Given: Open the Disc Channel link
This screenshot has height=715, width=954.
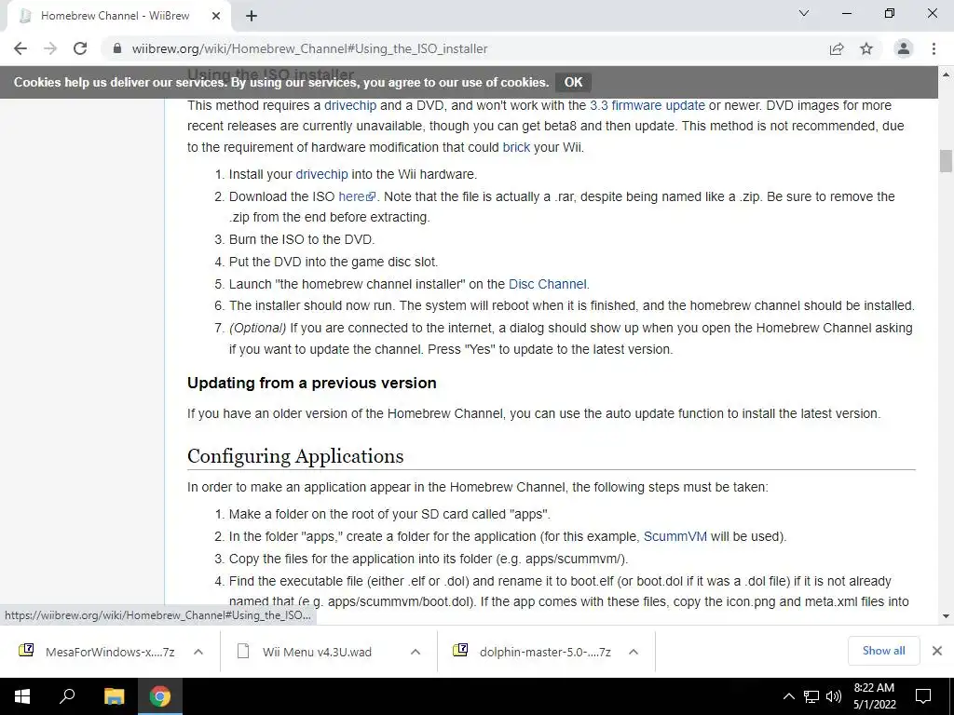Looking at the screenshot, I should click(548, 284).
